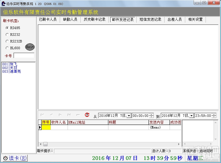Increase the end time 23:59:00 spinner

[214, 115]
